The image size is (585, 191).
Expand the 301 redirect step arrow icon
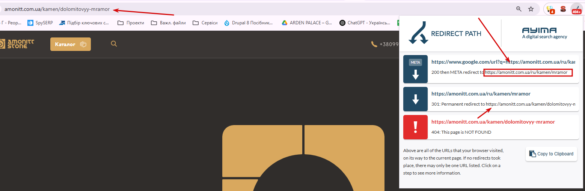[x=415, y=99]
